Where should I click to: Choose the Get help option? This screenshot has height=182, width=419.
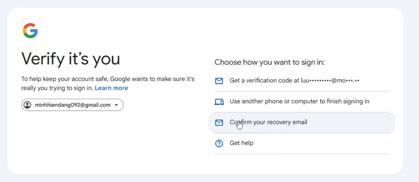pos(241,143)
